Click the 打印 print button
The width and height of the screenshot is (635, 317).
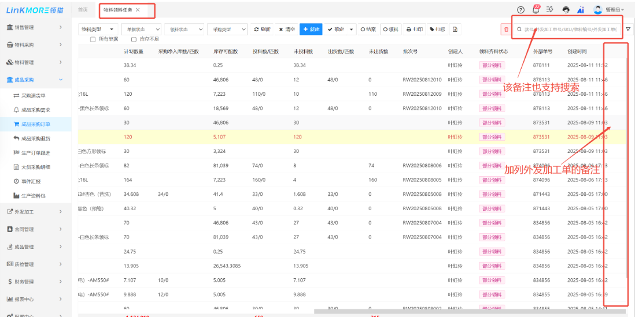tap(415, 29)
